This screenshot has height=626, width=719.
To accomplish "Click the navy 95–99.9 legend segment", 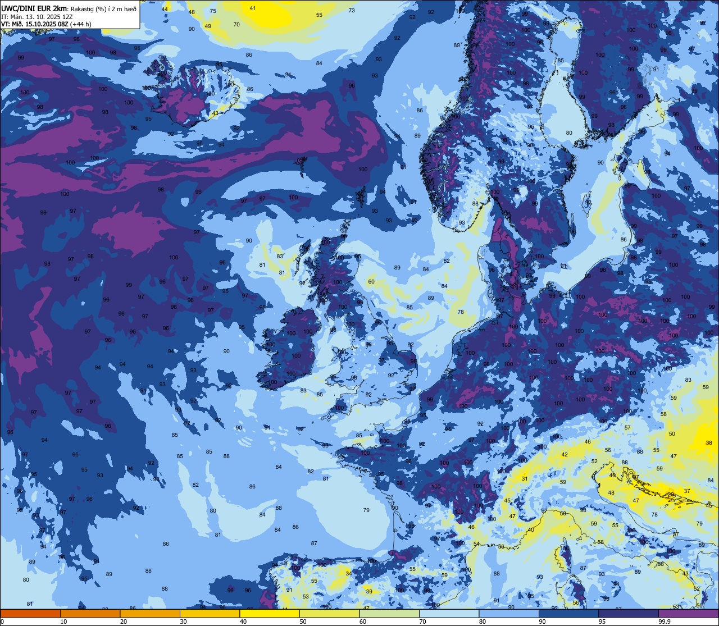I will point(629,613).
